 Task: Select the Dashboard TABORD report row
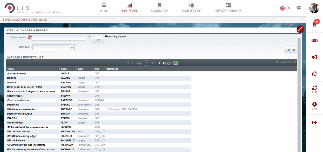(99, 105)
